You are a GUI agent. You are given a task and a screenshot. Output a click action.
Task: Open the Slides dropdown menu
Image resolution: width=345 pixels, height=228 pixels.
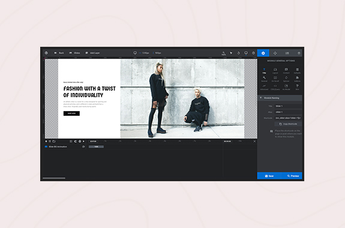[x=74, y=53]
